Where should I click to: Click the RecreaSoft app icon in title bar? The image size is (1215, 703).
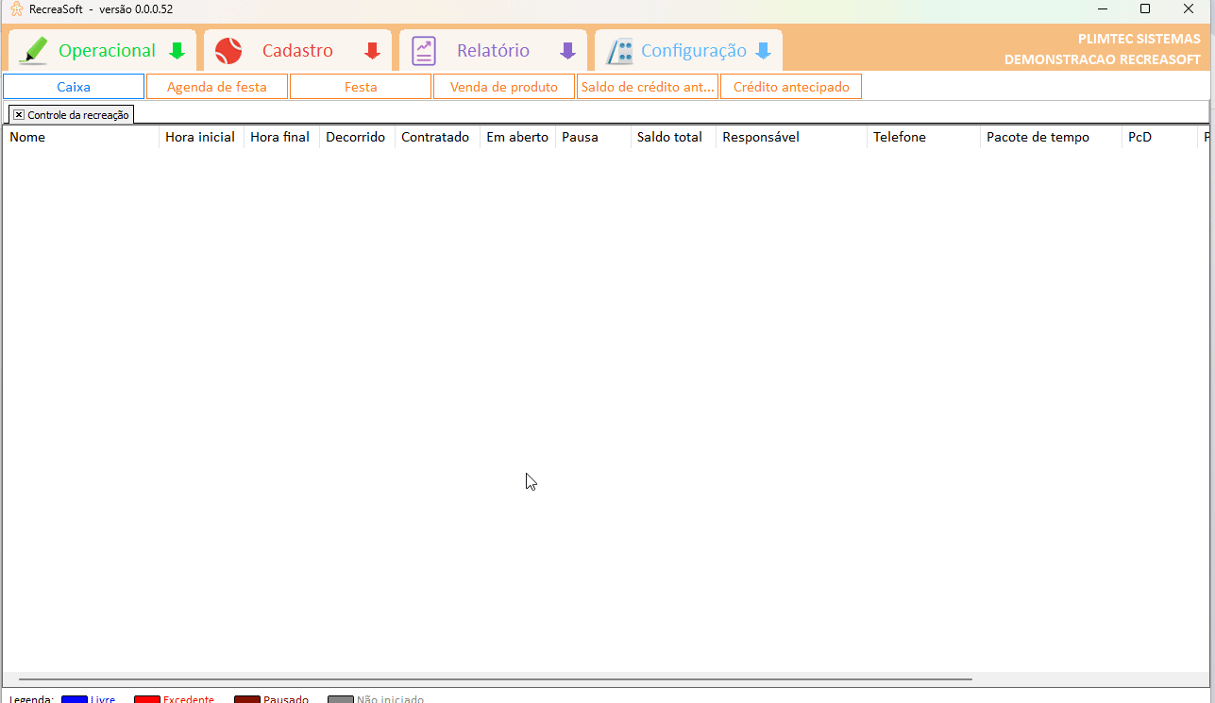tap(16, 8)
